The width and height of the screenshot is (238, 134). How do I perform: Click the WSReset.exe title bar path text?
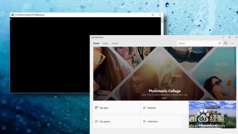[x=30, y=15]
